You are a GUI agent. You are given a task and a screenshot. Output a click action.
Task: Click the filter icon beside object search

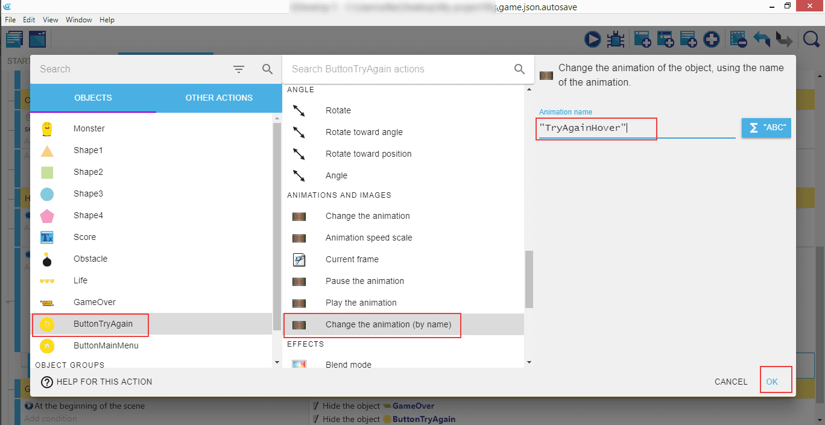click(x=239, y=69)
